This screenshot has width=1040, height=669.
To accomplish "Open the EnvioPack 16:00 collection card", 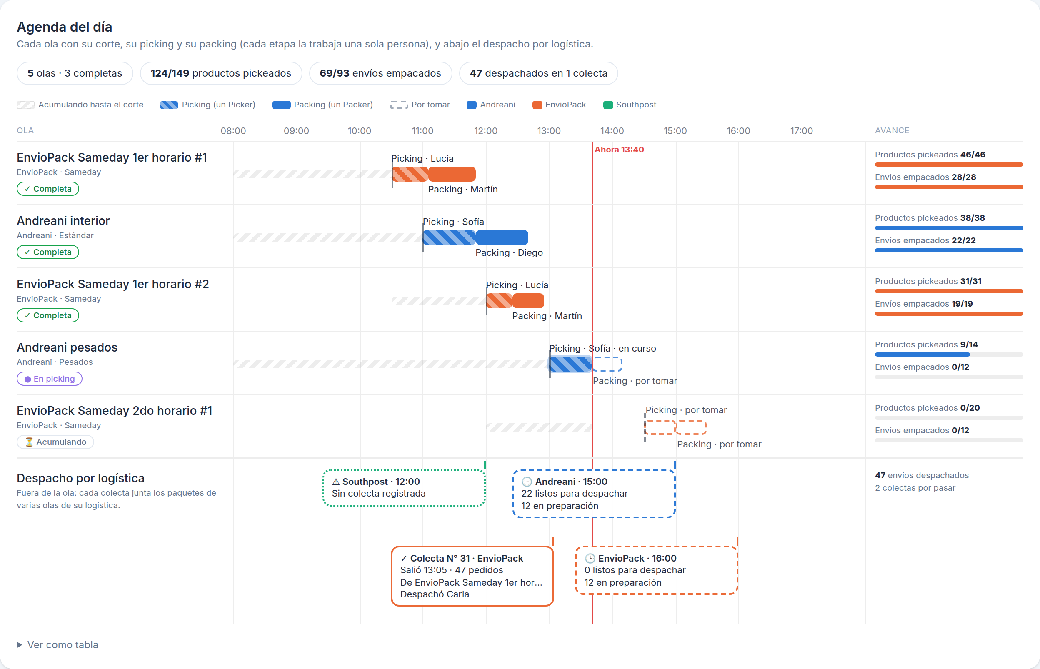I will [x=656, y=570].
